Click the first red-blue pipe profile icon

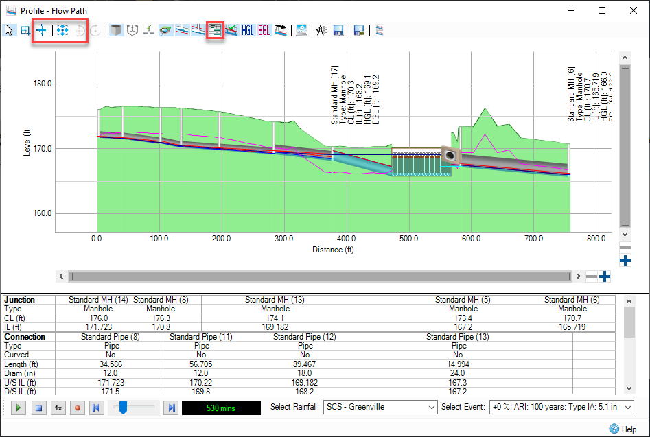point(182,30)
